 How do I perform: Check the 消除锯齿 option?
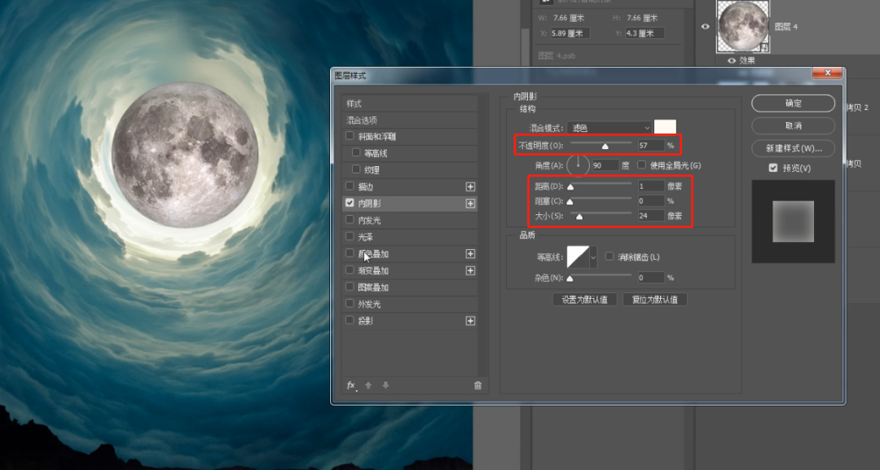(609, 257)
